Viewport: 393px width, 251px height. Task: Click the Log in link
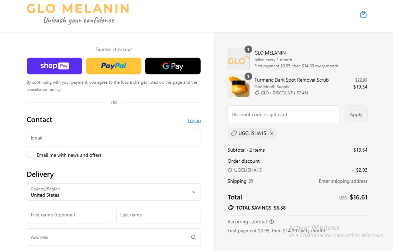[x=194, y=120]
